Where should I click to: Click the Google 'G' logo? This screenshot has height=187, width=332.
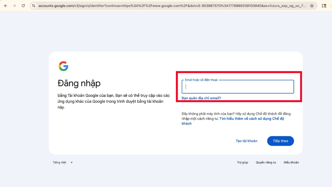coord(63,66)
